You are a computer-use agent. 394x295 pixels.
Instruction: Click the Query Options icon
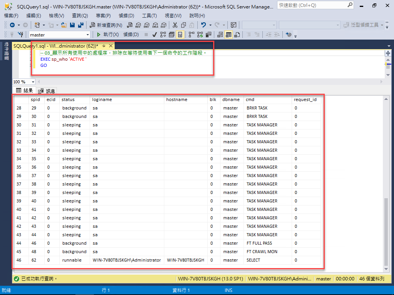[x=172, y=34]
